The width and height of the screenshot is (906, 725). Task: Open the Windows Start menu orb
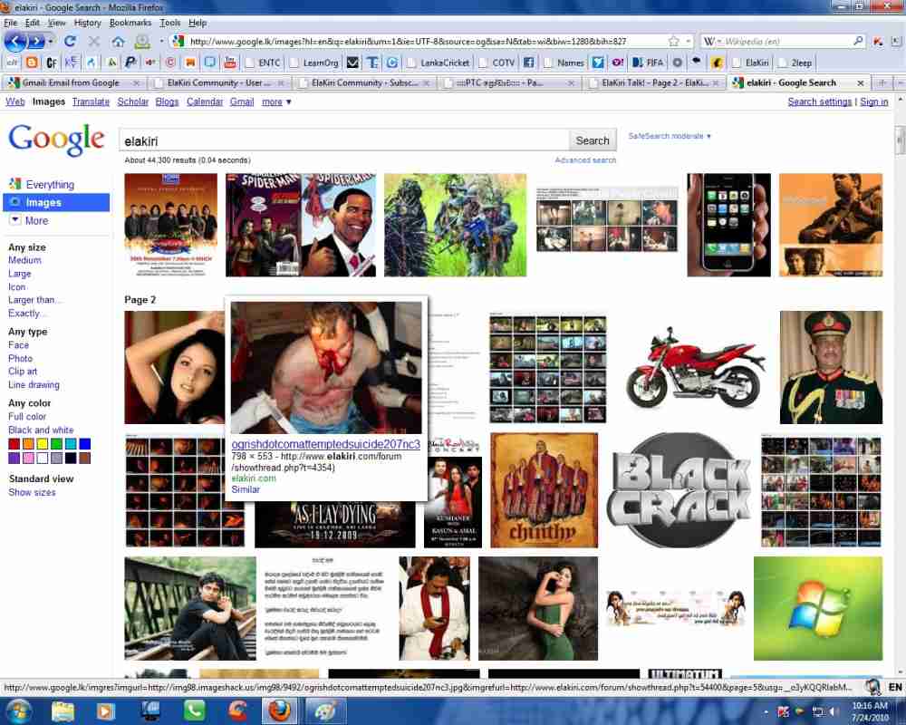[18, 710]
